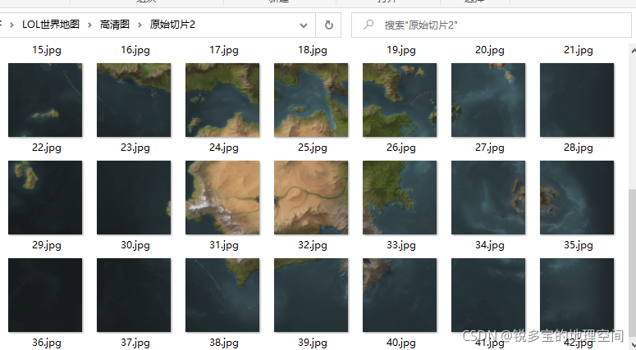This screenshot has height=350, width=636.
Task: Click the file name 17.jpg
Action: (224, 50)
